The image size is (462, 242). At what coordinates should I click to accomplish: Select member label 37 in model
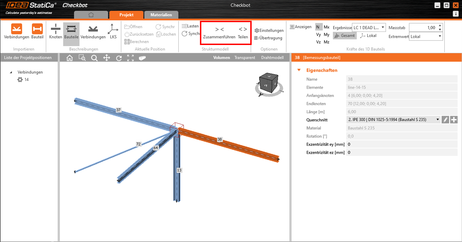click(118, 110)
